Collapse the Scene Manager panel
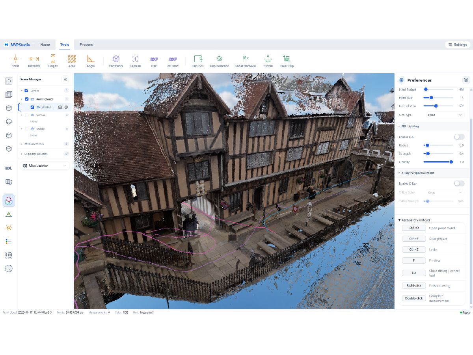The width and height of the screenshot is (473, 355). (65, 79)
